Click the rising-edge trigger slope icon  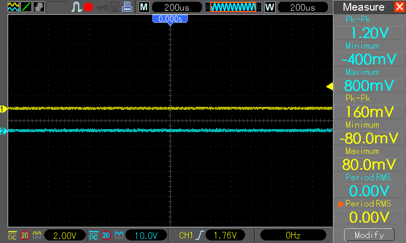(x=199, y=235)
